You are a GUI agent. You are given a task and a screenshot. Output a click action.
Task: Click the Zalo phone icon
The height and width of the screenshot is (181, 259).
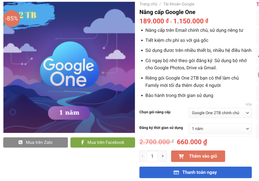[20, 142]
